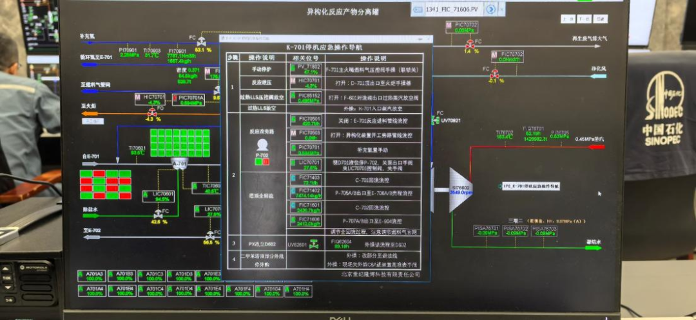Click the PISA76701 pressure readout
This screenshot has height=320, width=696.
486,231
